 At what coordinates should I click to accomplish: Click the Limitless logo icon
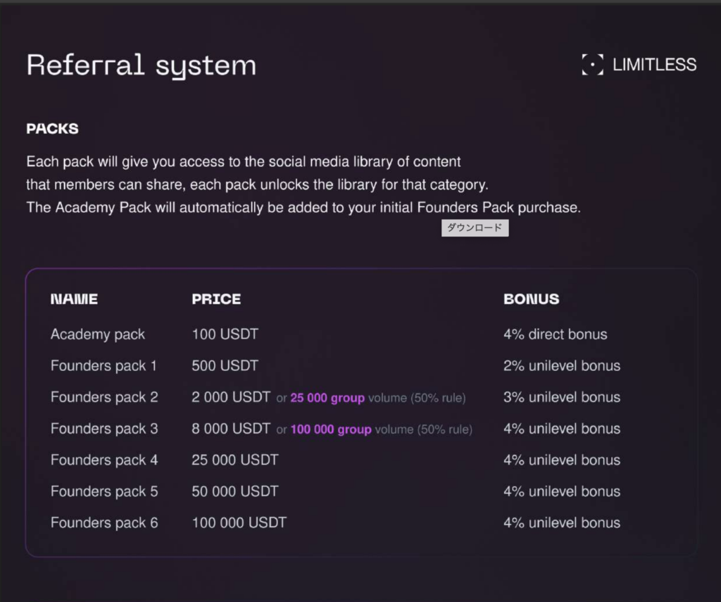point(592,65)
